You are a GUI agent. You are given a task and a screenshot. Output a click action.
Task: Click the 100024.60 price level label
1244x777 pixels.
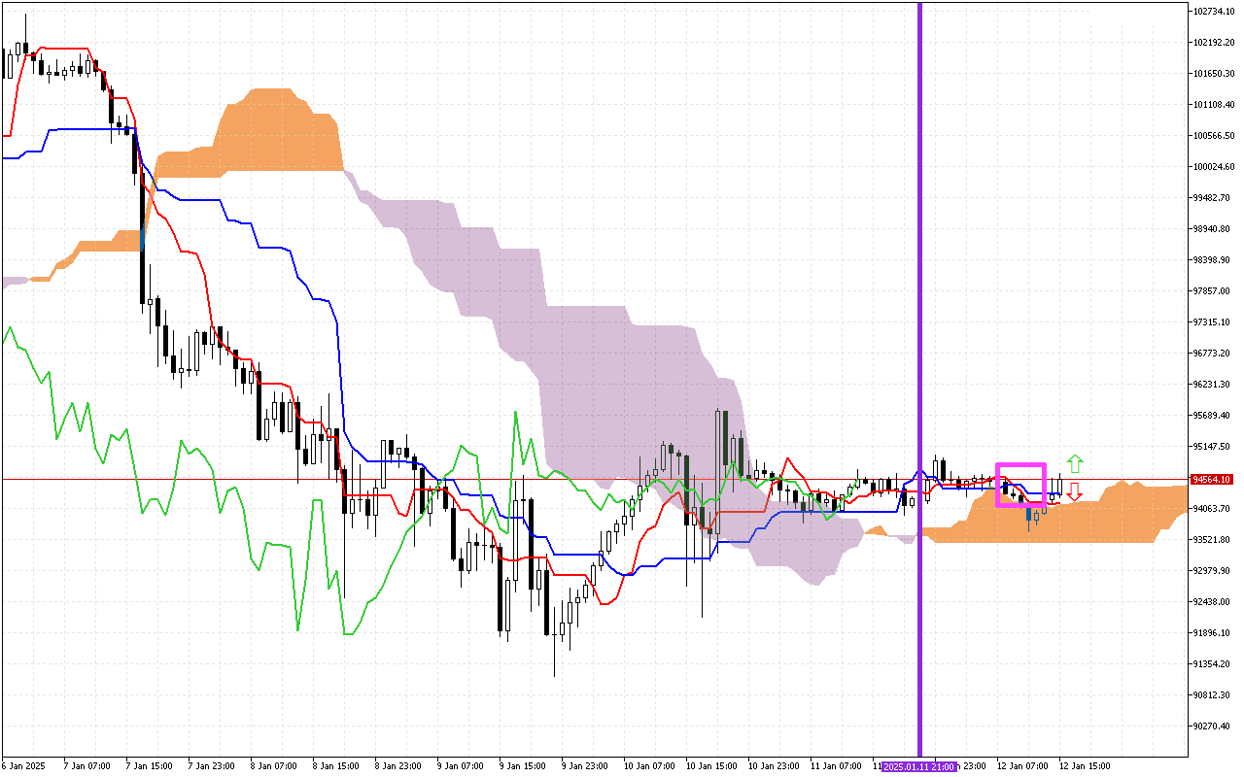click(x=1213, y=167)
